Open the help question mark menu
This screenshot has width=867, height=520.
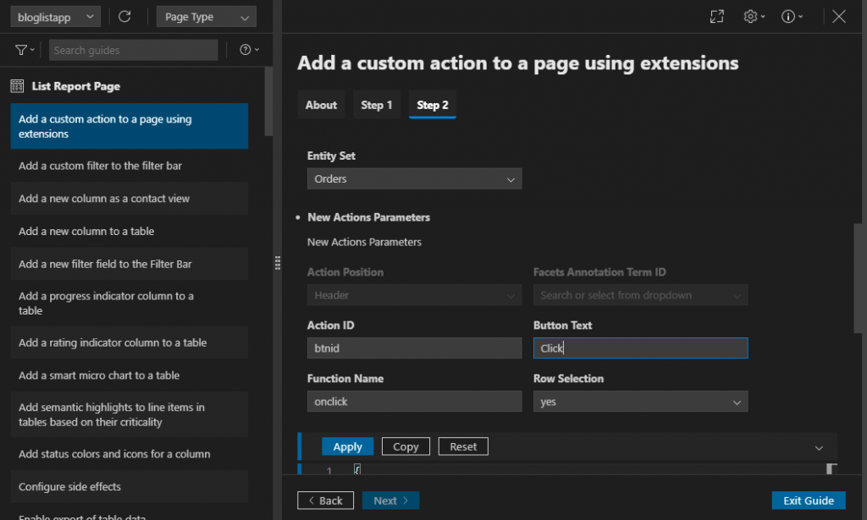250,50
